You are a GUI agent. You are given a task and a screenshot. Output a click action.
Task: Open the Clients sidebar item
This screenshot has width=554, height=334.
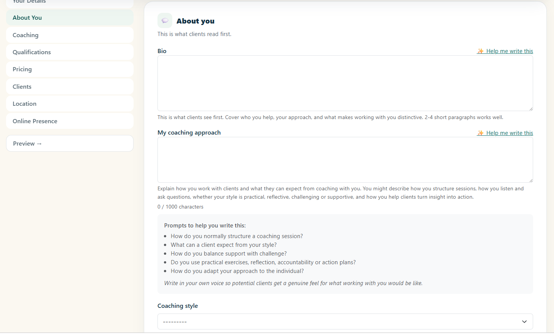point(70,87)
